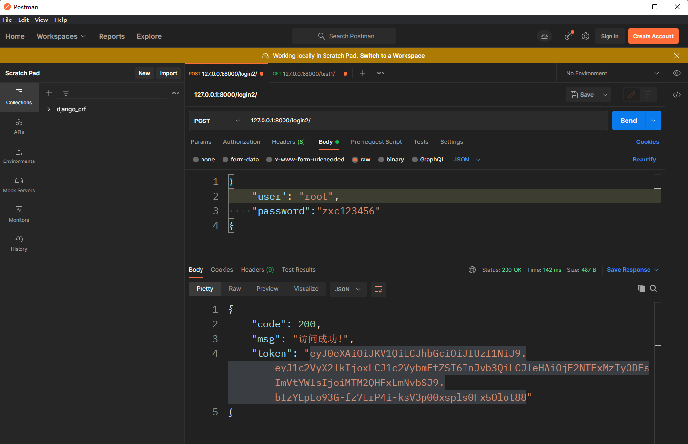Copy response body to clipboard
This screenshot has width=688, height=444.
(642, 288)
